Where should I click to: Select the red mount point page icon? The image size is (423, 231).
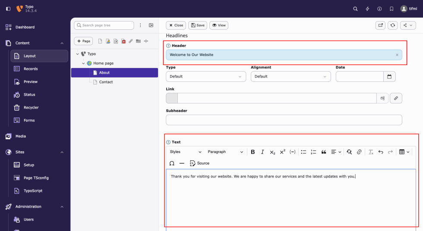tap(123, 41)
